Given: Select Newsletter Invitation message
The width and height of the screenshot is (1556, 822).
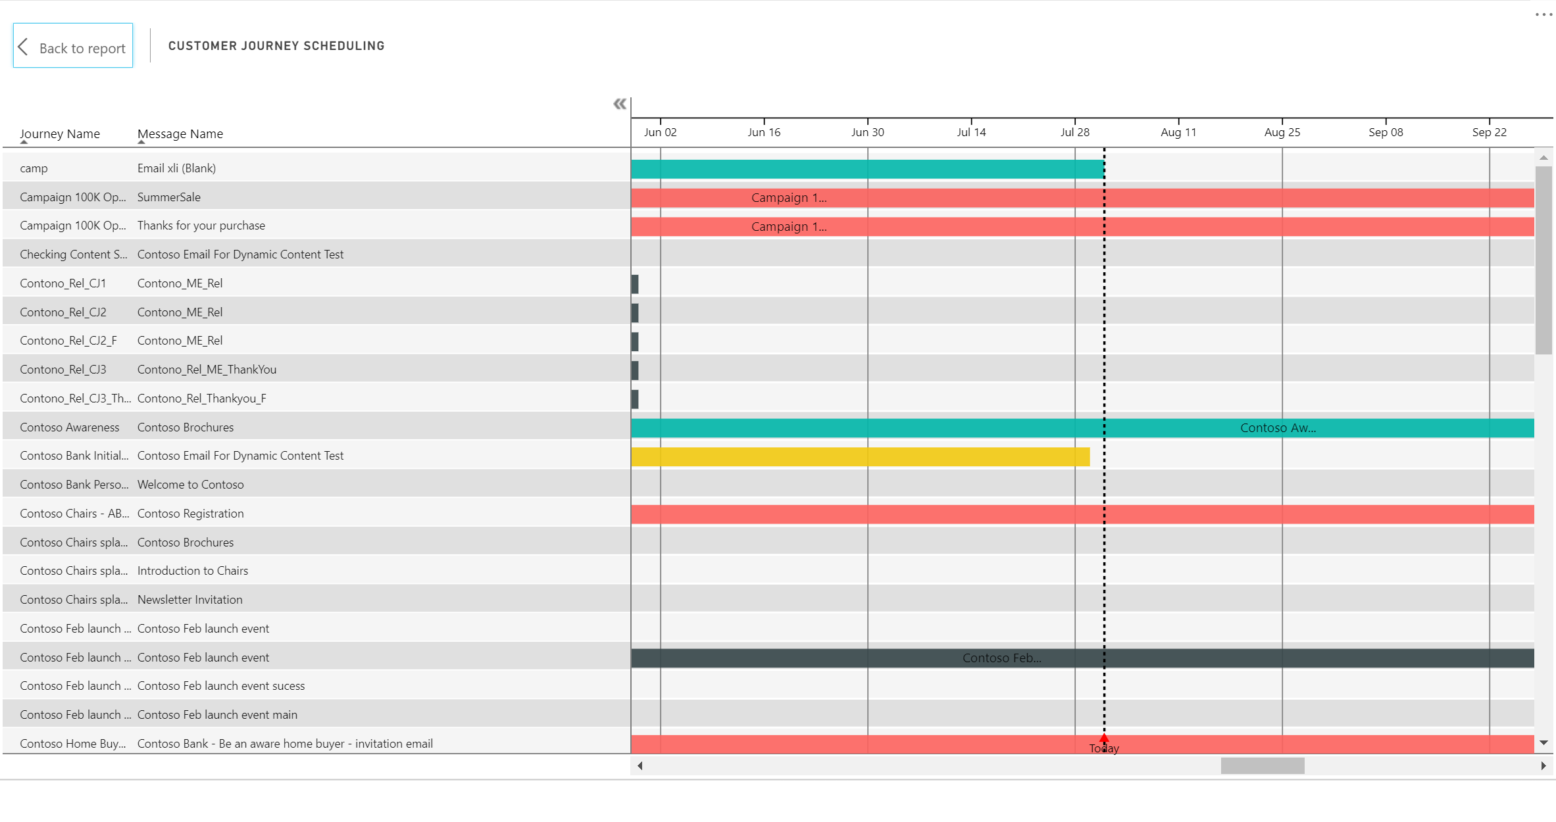Looking at the screenshot, I should (x=190, y=600).
